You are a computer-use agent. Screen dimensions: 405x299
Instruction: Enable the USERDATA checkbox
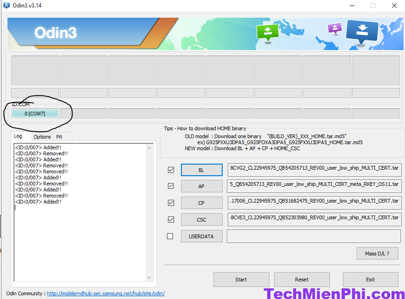(x=170, y=236)
